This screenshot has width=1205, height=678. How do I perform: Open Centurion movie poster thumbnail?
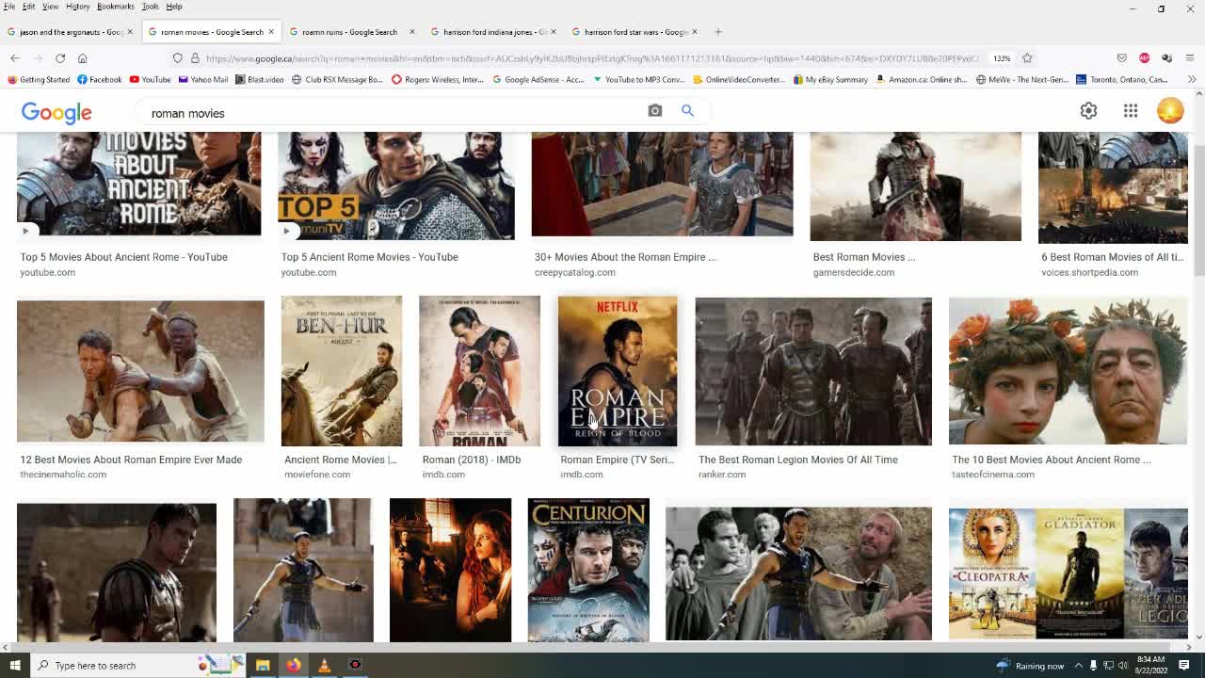[x=588, y=571]
